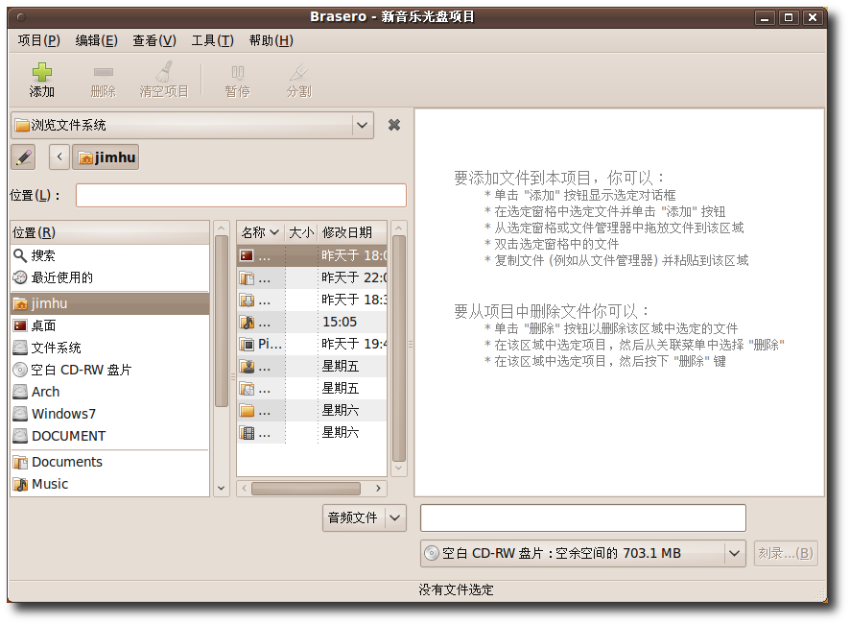Open the 音频文件 filter dropdown
The height and width of the screenshot is (625, 850).
click(x=365, y=518)
